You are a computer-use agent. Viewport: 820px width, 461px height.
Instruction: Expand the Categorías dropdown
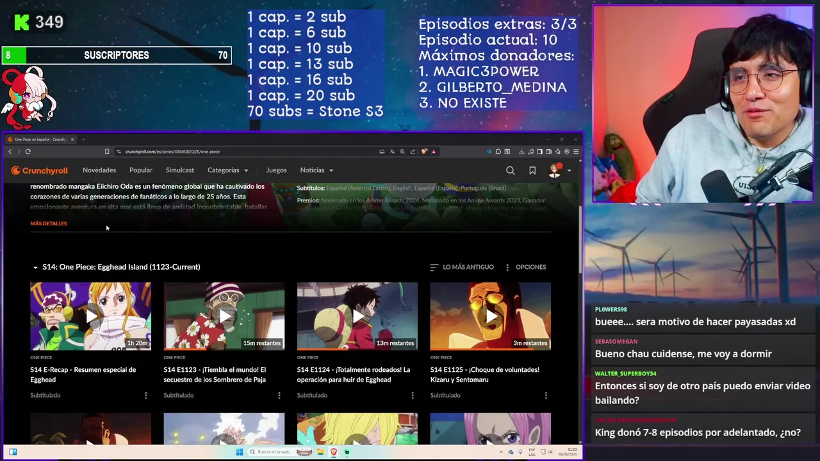click(x=228, y=170)
